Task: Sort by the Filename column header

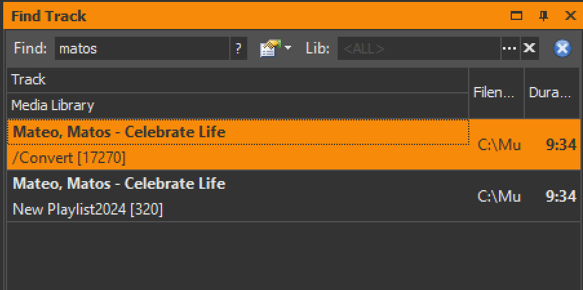Action: (x=496, y=92)
